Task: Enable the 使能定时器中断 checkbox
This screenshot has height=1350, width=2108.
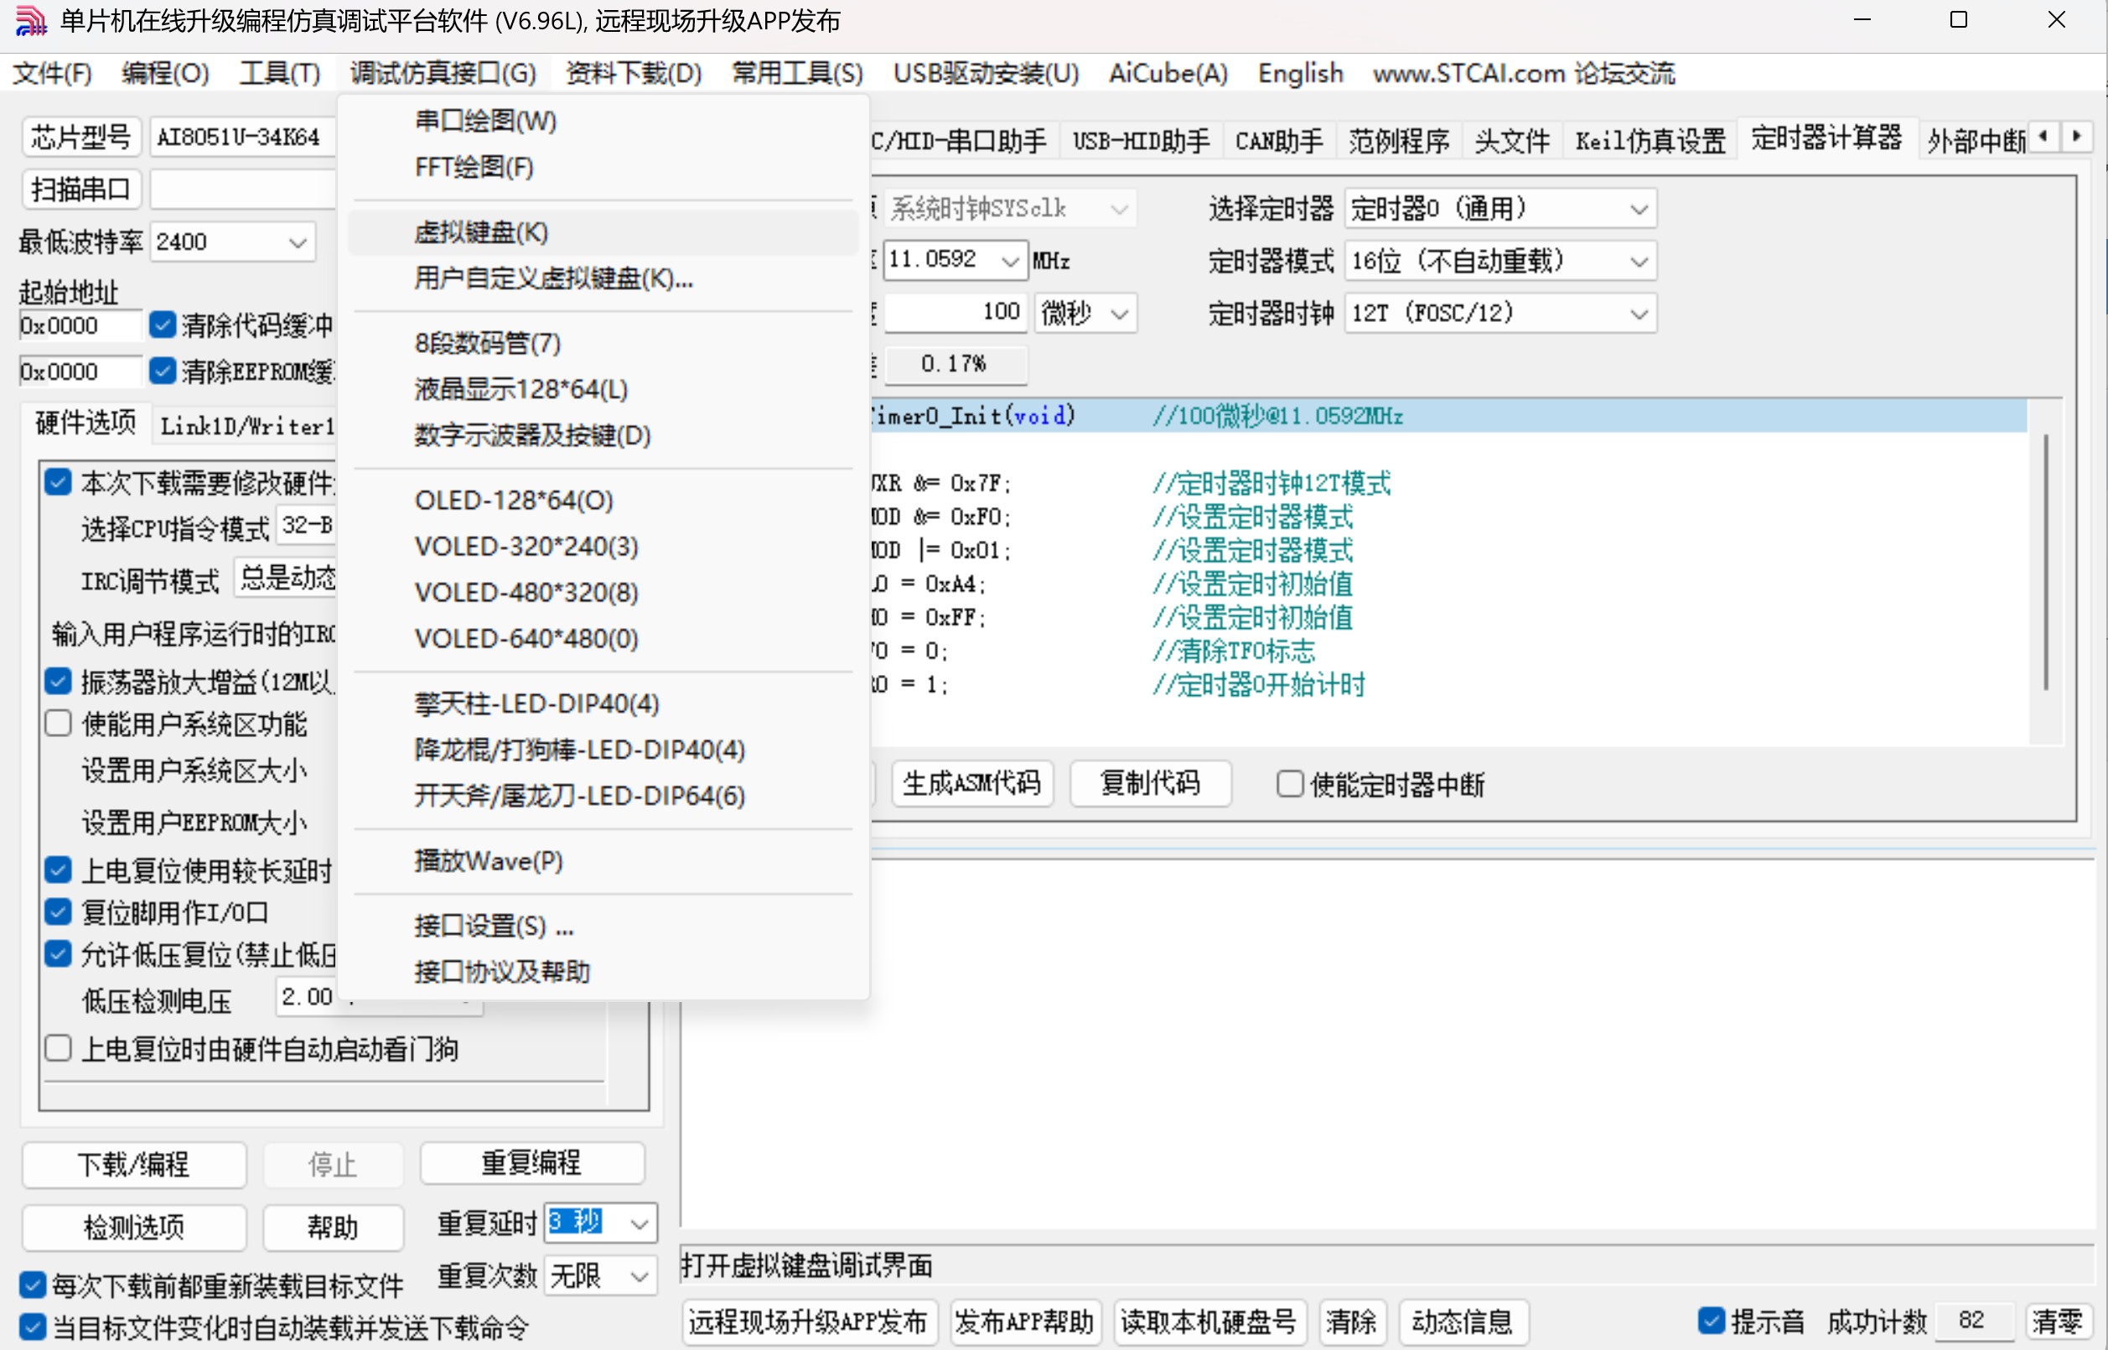Action: click(x=1291, y=784)
